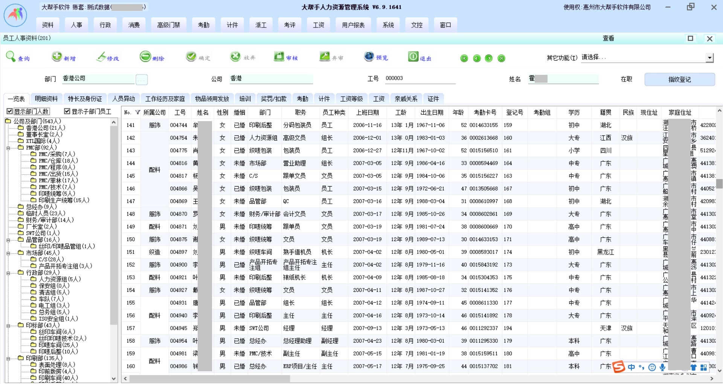Open the 高级门禁 menu
The height and width of the screenshot is (384, 723).
(169, 25)
